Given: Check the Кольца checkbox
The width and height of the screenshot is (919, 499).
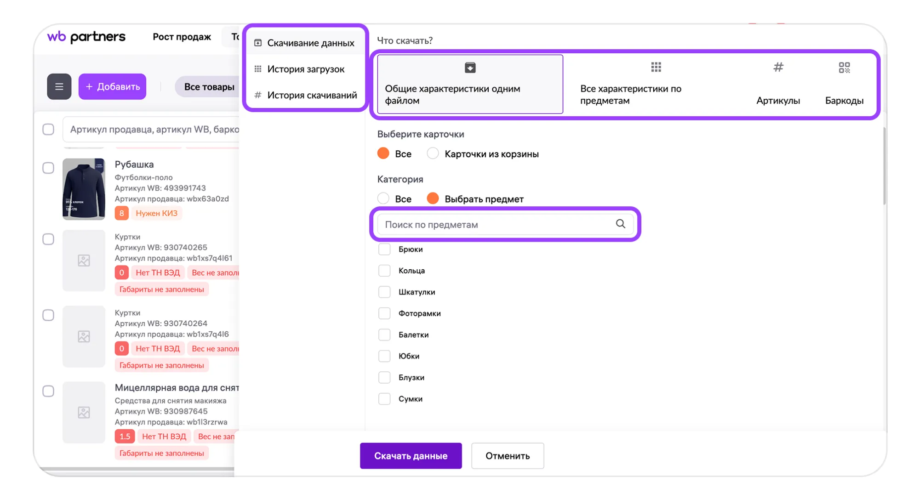Looking at the screenshot, I should tap(384, 271).
